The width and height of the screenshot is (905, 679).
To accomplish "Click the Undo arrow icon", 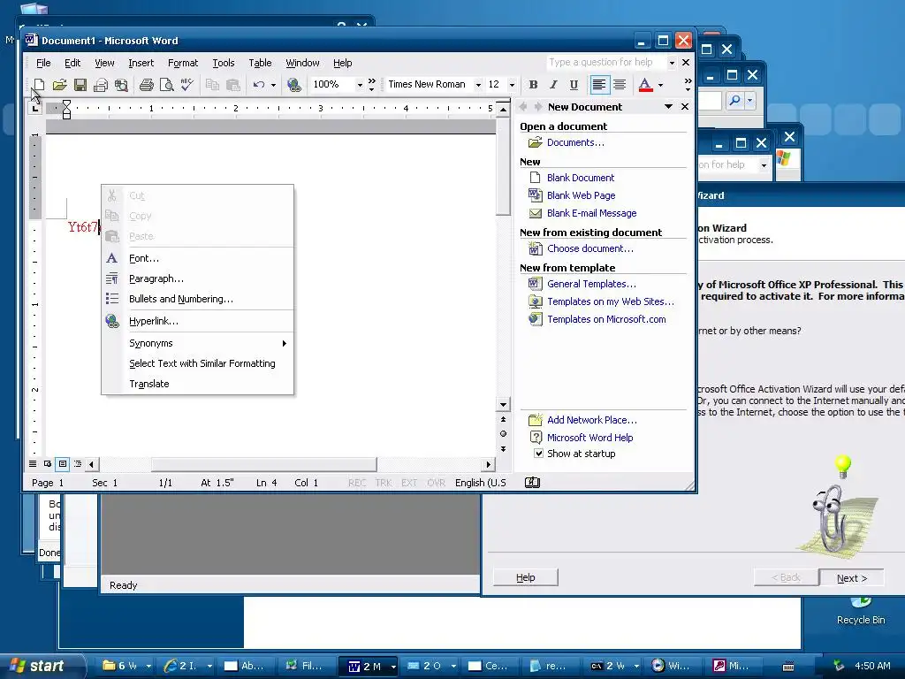I will pyautogui.click(x=259, y=85).
